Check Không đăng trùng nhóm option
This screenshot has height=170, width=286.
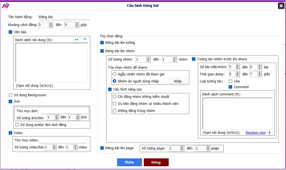click(115, 111)
